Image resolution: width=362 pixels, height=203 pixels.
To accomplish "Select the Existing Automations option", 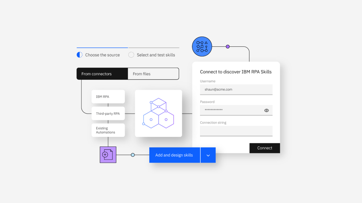I will (x=108, y=130).
